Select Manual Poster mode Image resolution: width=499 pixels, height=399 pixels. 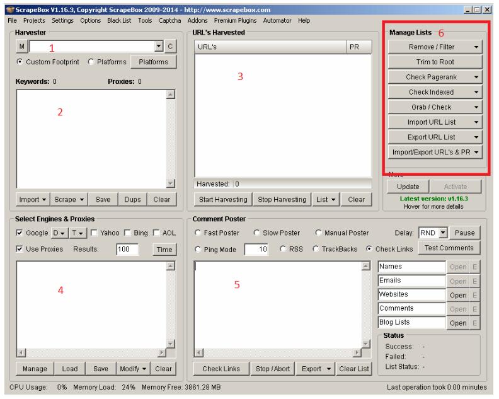coord(318,233)
